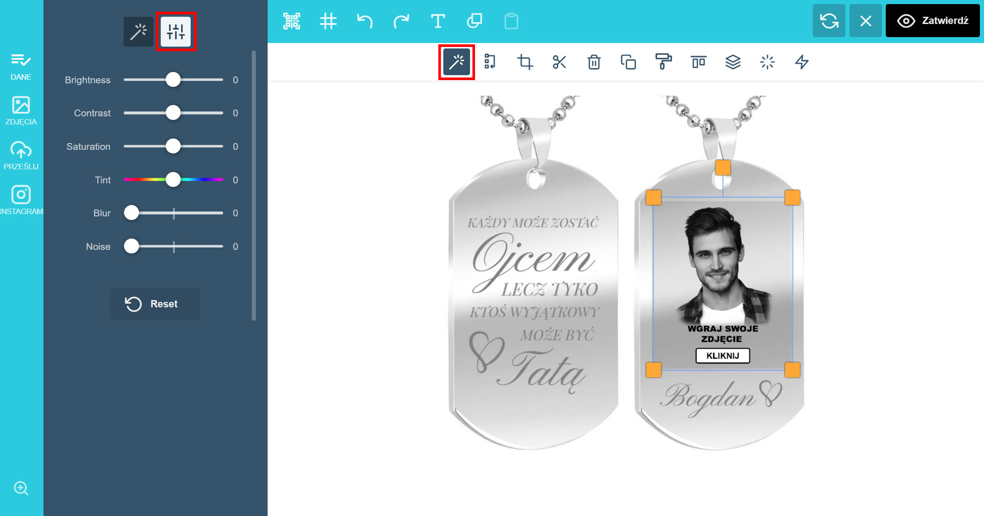Click the WGRAJ SWOJE ZDJĘCIE caption
This screenshot has height=516, width=984.
(723, 334)
